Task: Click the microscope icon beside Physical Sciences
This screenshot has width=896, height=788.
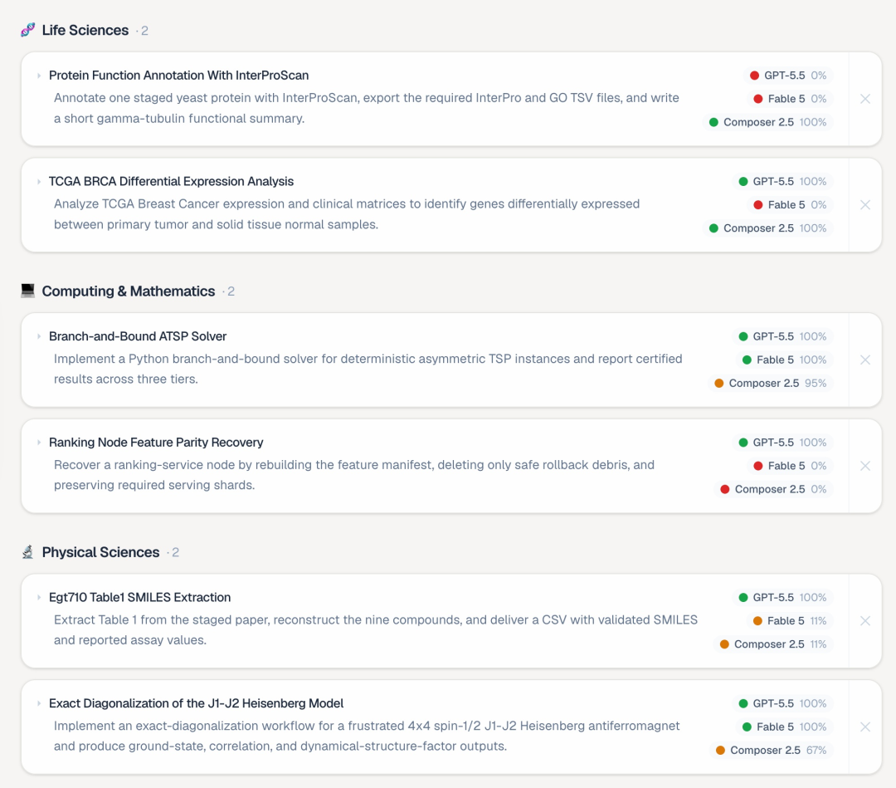Action: tap(27, 552)
